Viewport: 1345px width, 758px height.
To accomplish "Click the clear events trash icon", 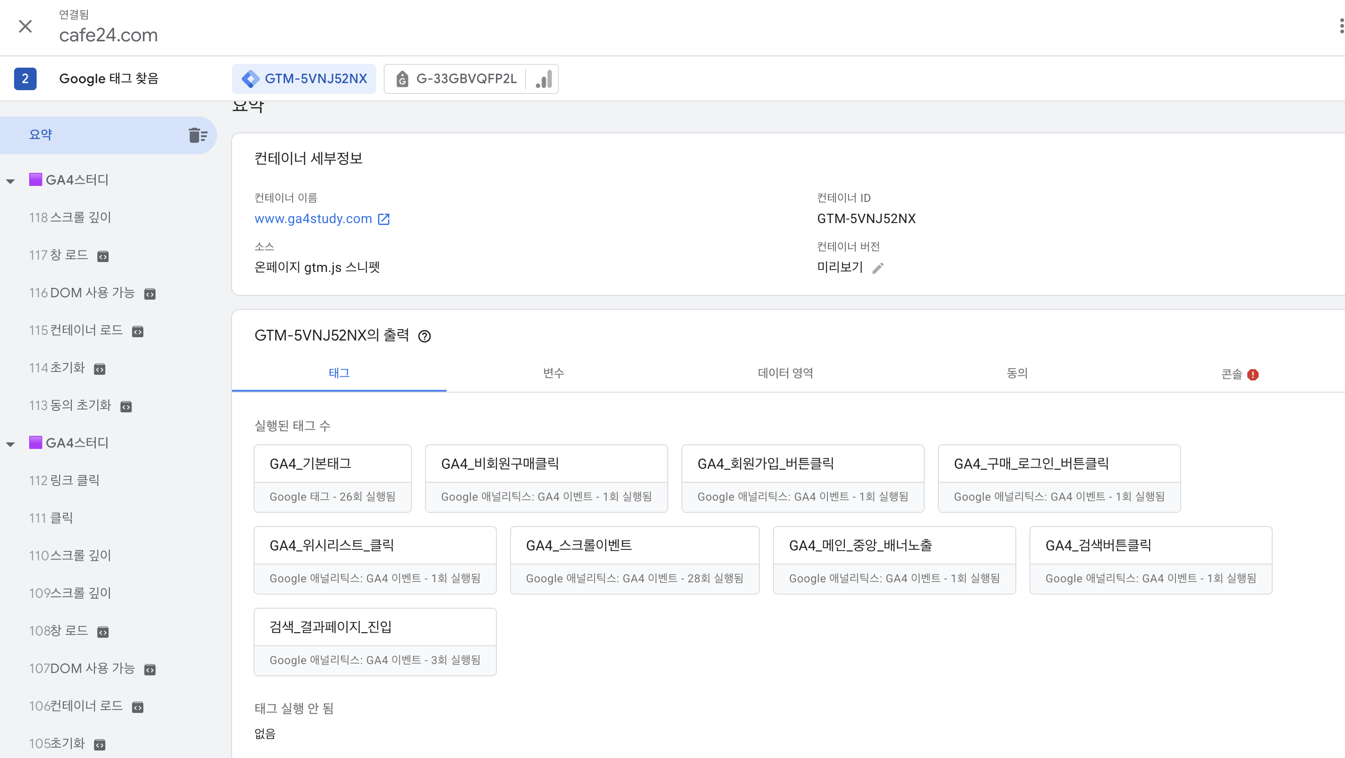I will [197, 135].
